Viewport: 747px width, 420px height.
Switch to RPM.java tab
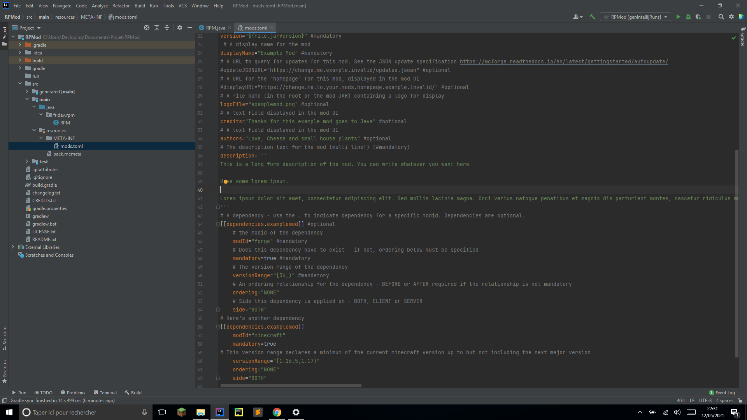pos(215,28)
